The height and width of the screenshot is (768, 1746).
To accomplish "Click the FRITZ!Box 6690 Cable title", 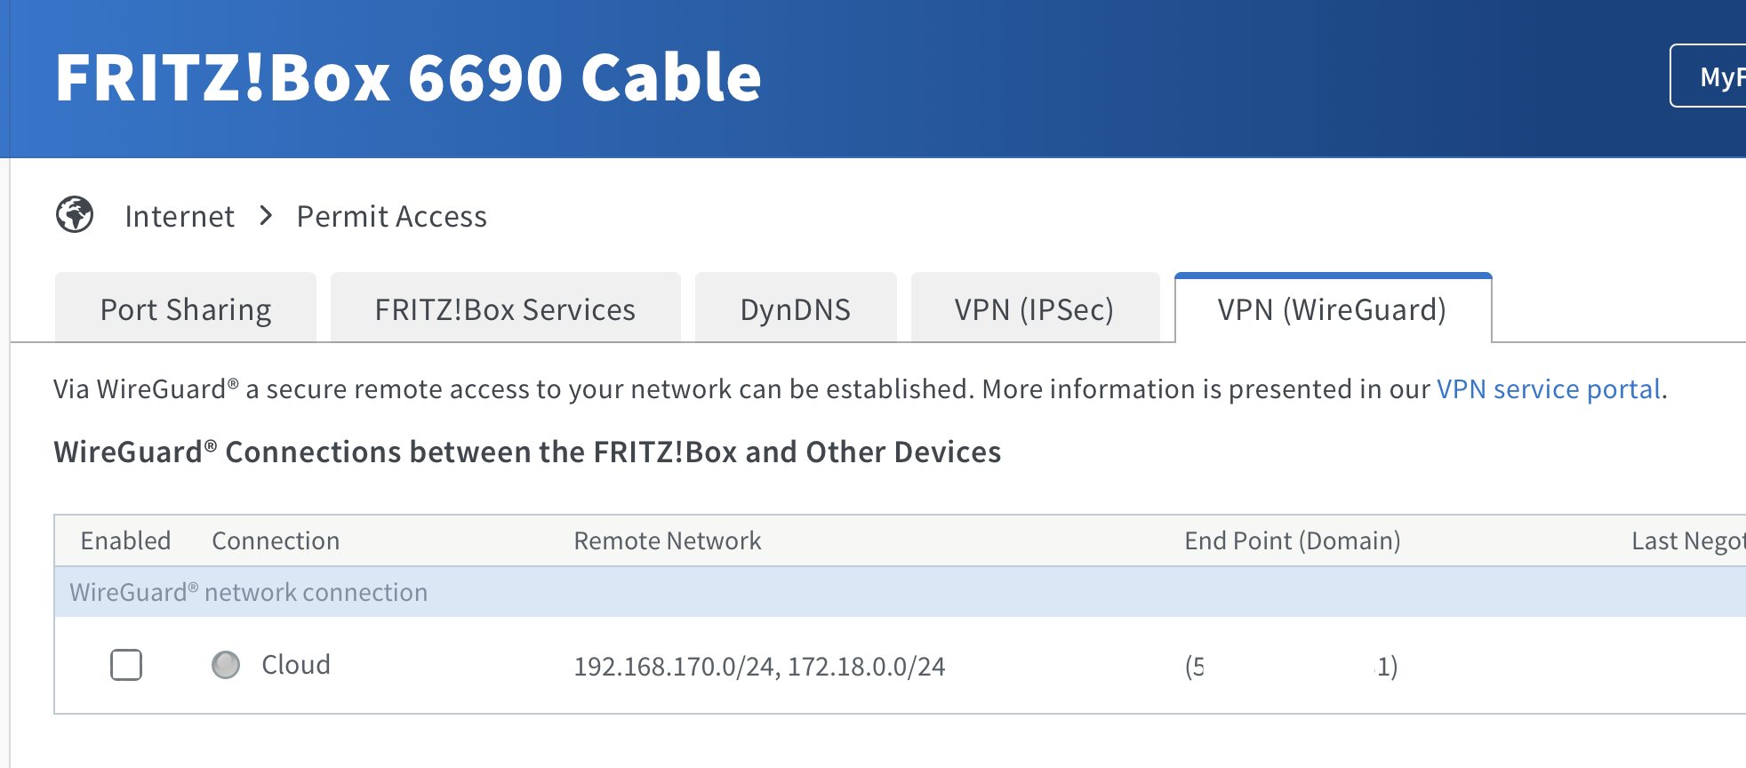I will tap(408, 77).
